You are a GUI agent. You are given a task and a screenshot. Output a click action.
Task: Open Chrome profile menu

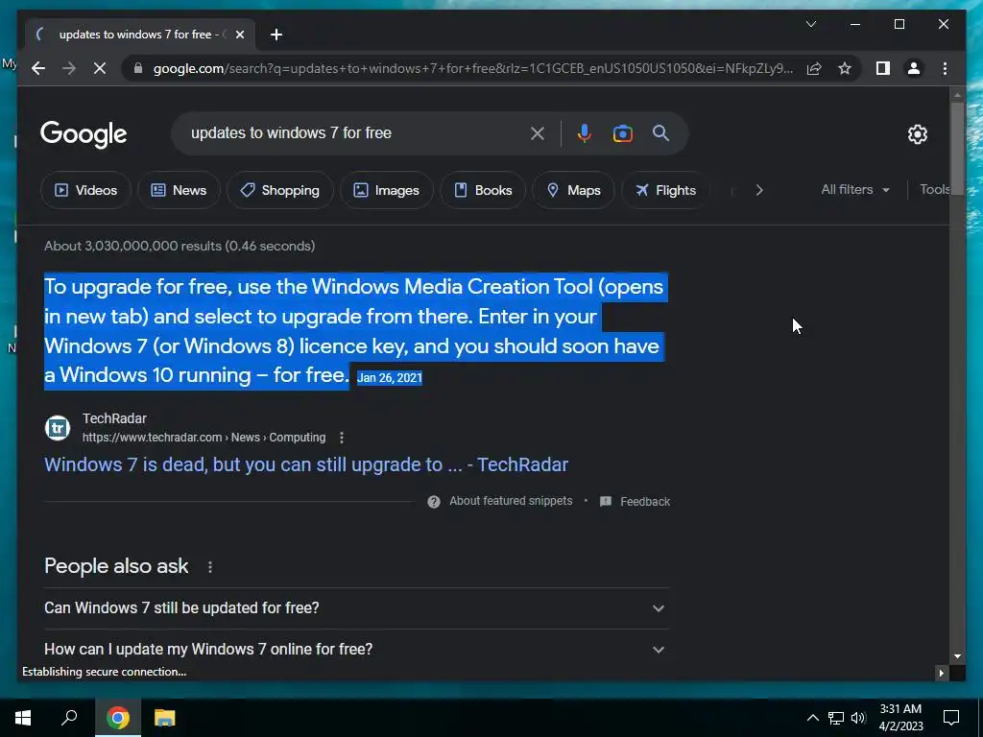(914, 68)
